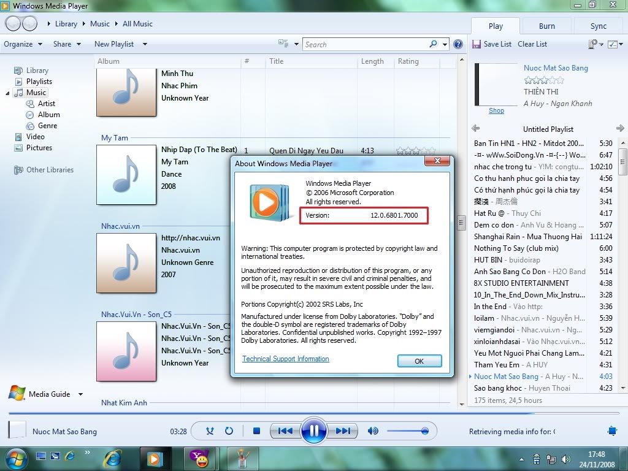Viewport: 628px width, 471px height.
Task: Open the view options icon
Action: pos(283,44)
